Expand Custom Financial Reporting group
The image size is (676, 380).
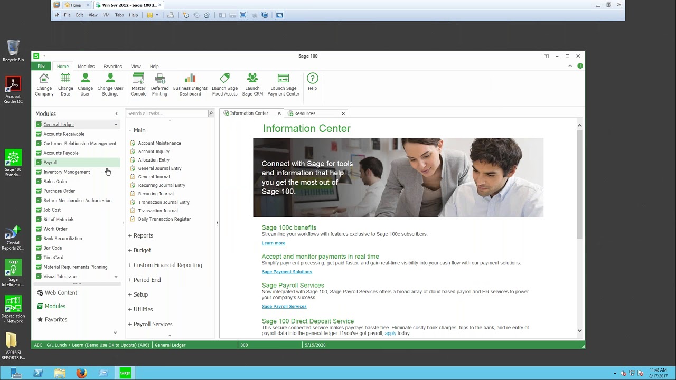tap(130, 265)
